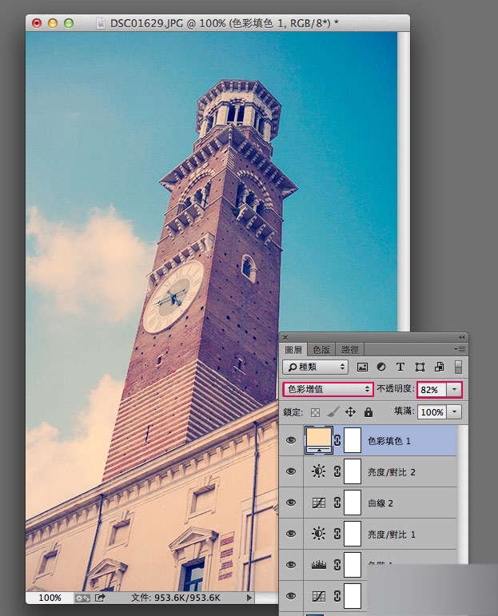
Task: Hide the 亮度/對比 2 layer
Action: 291,471
